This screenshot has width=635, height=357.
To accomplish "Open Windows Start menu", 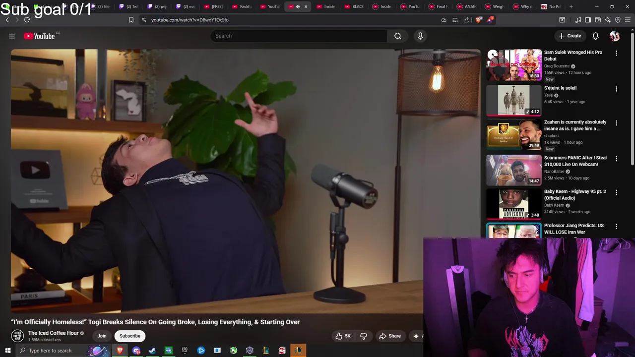I will tap(7, 351).
